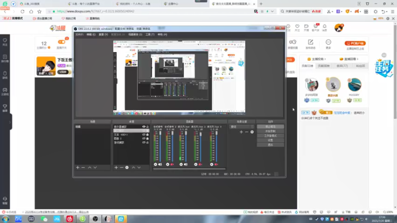The width and height of the screenshot is (397, 223).
Task: Open settings gear for first 台式音响 channel
Action: [x=155, y=165]
